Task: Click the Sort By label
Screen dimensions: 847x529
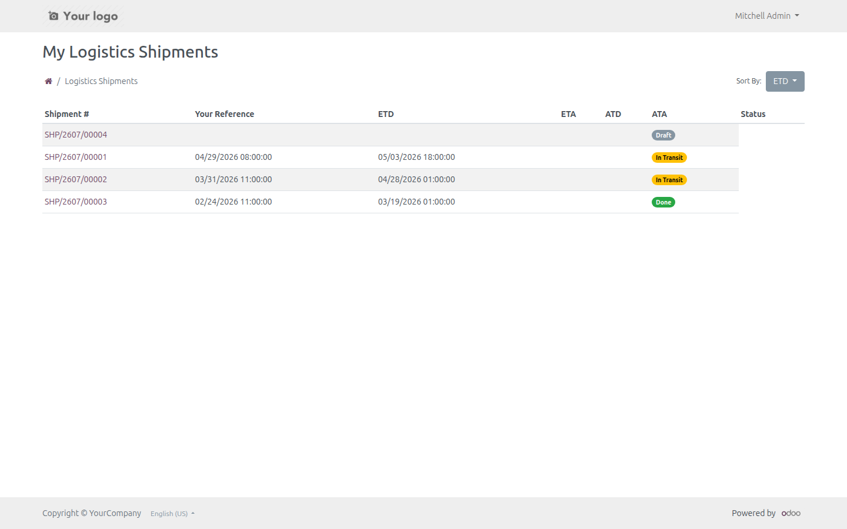Action: pyautogui.click(x=748, y=81)
